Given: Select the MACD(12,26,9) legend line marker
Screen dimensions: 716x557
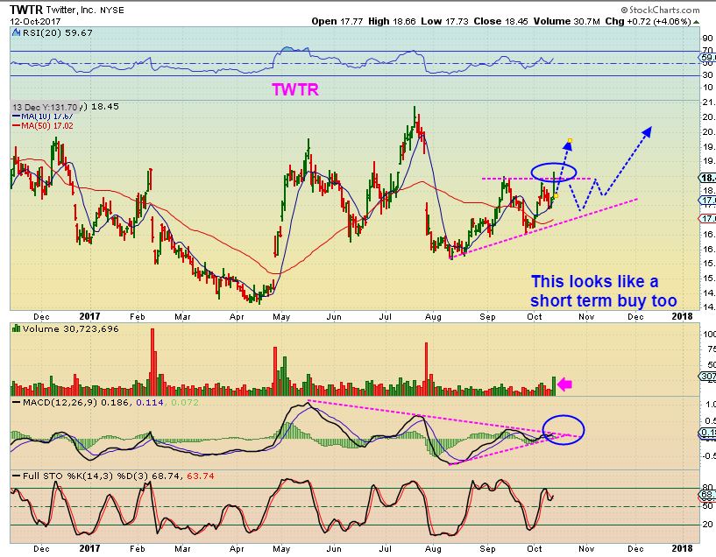Looking at the screenshot, I should click(x=16, y=403).
